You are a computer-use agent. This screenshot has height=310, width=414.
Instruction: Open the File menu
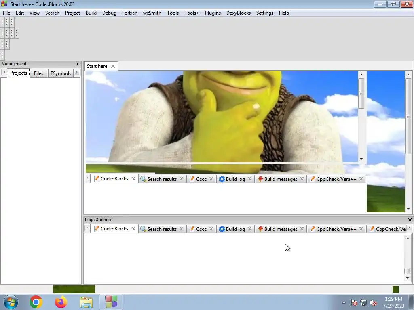pyautogui.click(x=6, y=13)
